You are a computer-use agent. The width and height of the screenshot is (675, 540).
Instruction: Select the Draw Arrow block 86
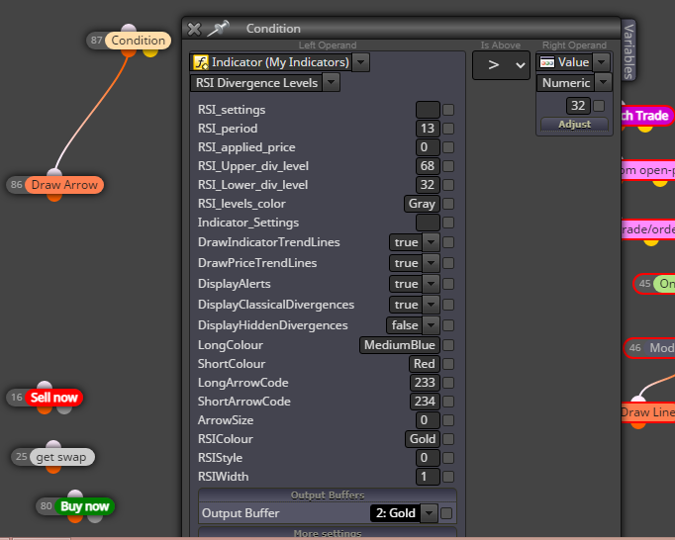[x=55, y=185]
